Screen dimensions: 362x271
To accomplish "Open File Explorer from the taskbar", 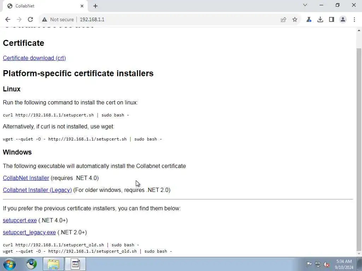I will point(53,264).
